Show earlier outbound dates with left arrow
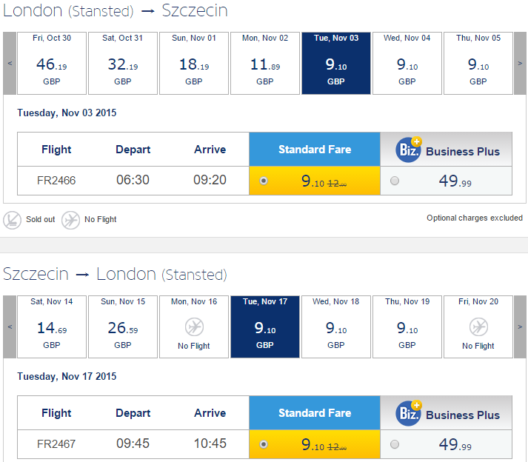 point(10,64)
